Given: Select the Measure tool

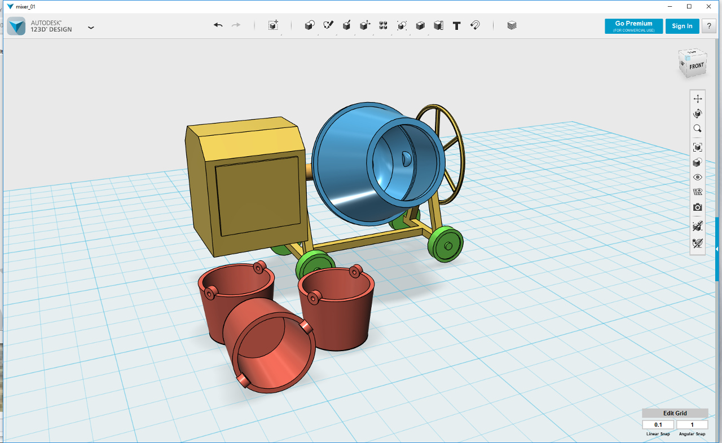Looking at the screenshot, I should (x=438, y=25).
